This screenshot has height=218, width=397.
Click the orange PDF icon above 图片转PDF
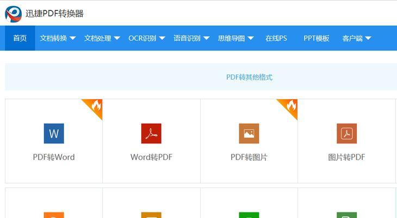pos(346,134)
